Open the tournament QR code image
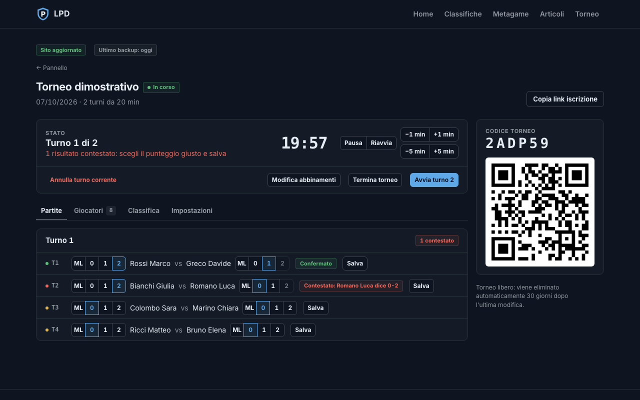 coord(540,212)
